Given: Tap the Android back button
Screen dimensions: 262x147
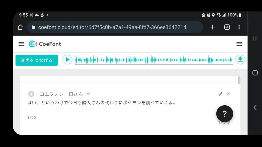Looking at the screenshot, I should (255, 108).
